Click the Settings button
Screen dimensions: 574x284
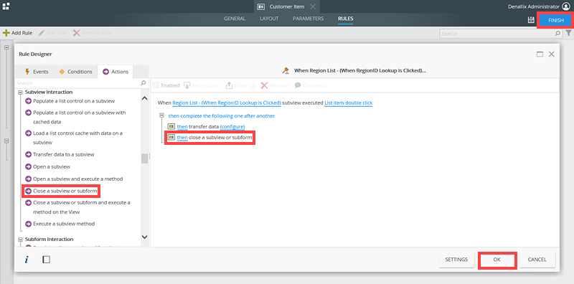[456, 260]
